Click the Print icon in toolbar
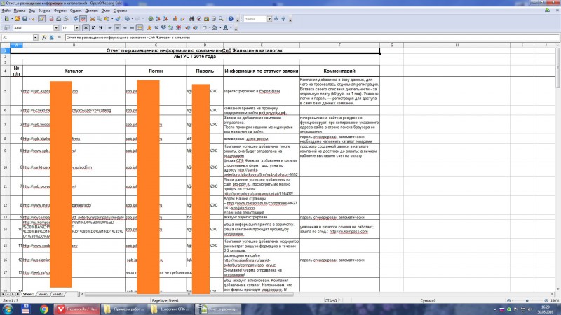The image size is (561, 315). click(x=59, y=19)
